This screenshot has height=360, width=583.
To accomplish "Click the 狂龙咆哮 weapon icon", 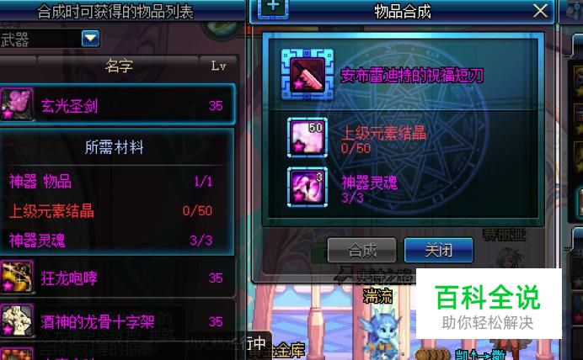I will (x=17, y=277).
